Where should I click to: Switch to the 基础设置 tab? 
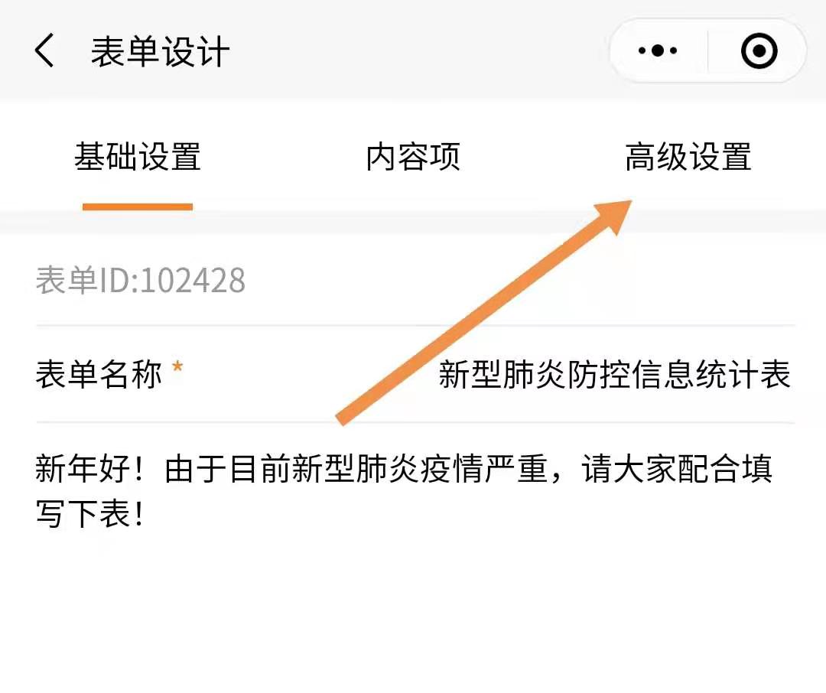138,157
